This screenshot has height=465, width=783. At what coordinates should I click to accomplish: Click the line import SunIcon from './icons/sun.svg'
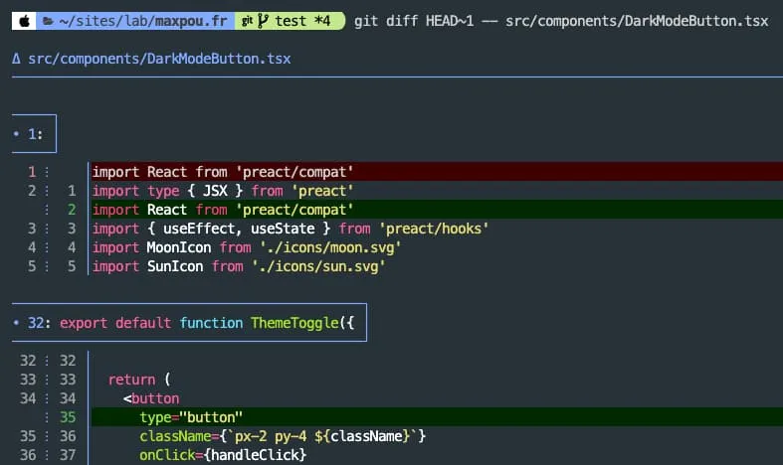(x=239, y=266)
